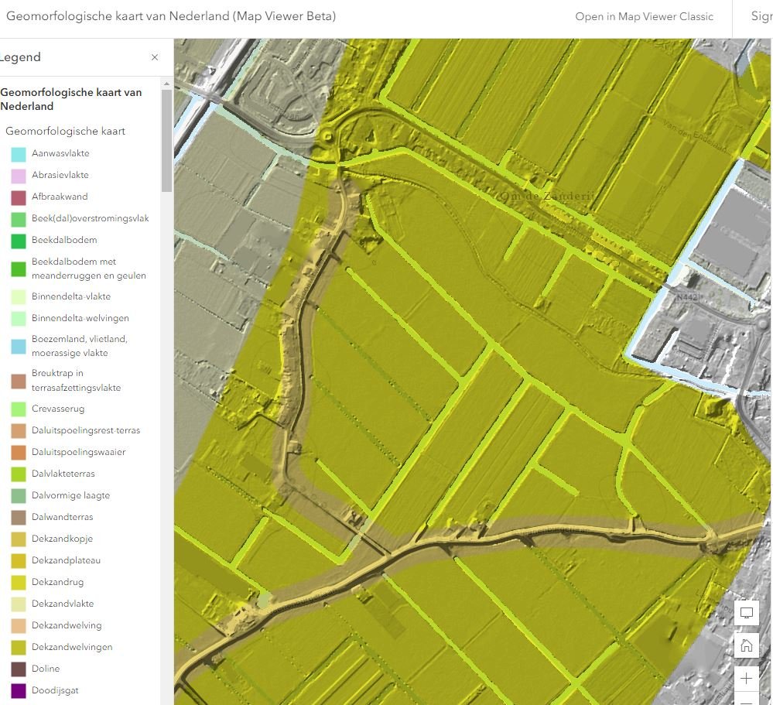Click the Beekdalbodem green swatch
This screenshot has height=705, width=773.
pos(19,241)
